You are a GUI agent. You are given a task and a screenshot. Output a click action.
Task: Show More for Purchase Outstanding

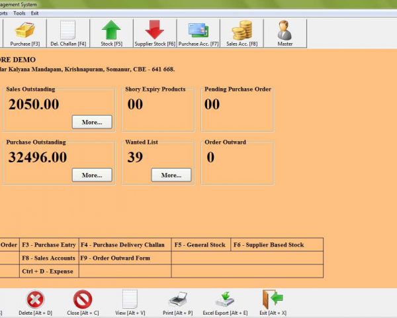pyautogui.click(x=92, y=175)
